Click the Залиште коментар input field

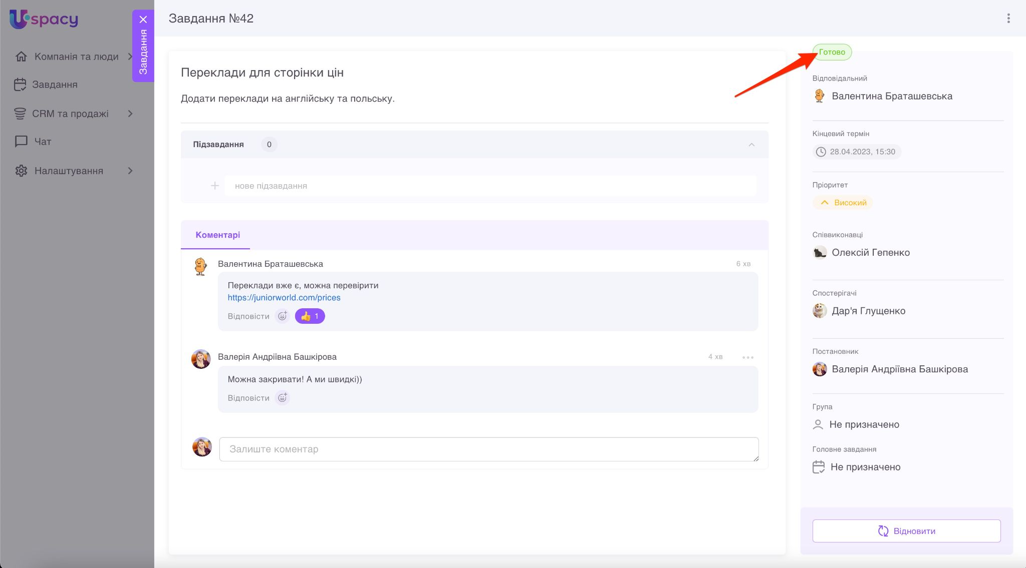[x=488, y=449]
